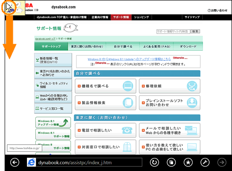
Task: Open サイトマップ navigation item
Action: pyautogui.click(x=192, y=17)
